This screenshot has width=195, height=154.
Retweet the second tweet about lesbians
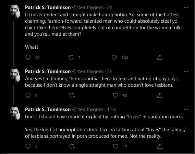[72, 96]
